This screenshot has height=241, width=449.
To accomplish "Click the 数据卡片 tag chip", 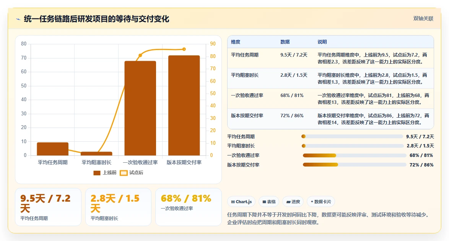I will point(321,202).
